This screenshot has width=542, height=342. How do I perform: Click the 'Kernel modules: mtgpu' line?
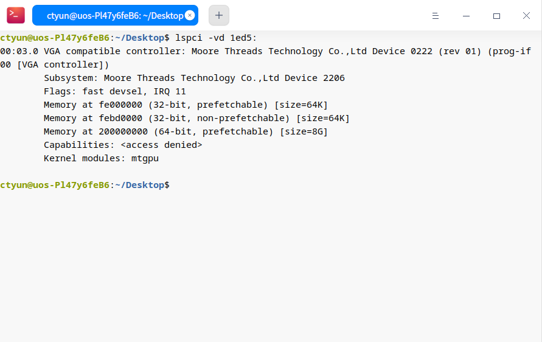pyautogui.click(x=101, y=158)
